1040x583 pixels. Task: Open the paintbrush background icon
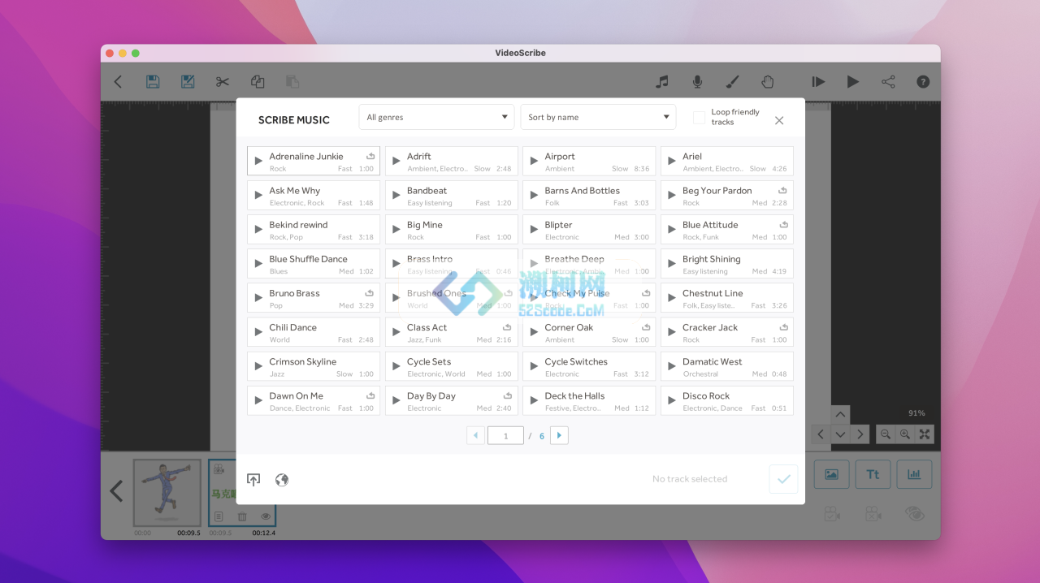pos(732,81)
